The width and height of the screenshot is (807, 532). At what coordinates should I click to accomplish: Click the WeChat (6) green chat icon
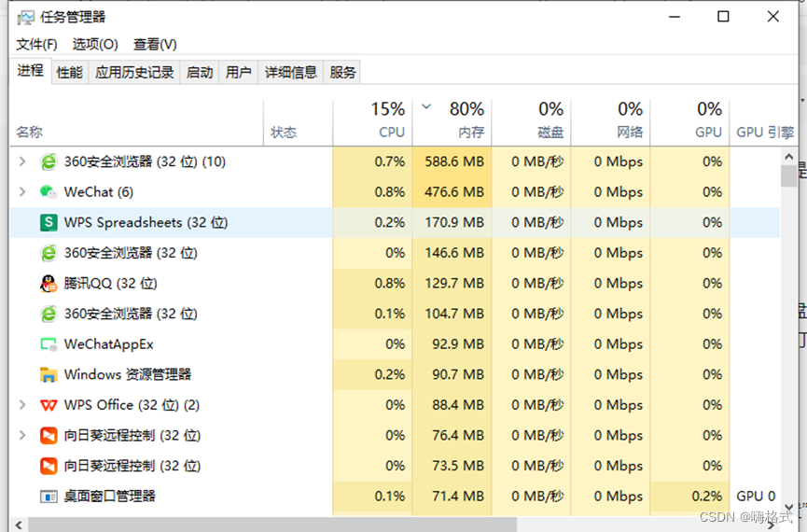tap(49, 192)
